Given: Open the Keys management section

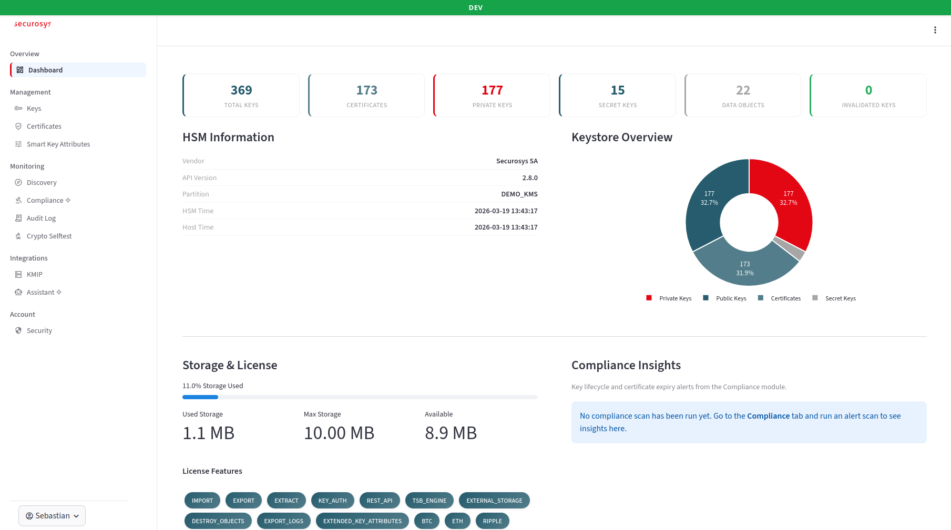Looking at the screenshot, I should tap(35, 108).
